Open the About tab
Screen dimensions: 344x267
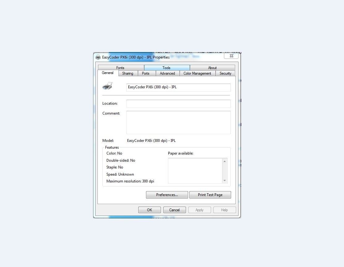click(x=212, y=68)
